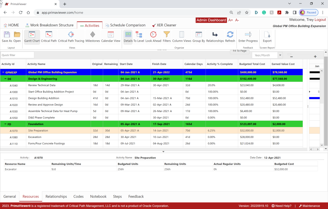Click the Admin Dashboard button
This screenshot has width=328, height=209.
click(x=211, y=20)
